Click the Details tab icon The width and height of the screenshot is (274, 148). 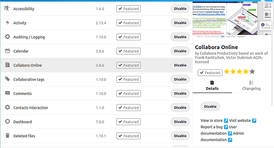[212, 83]
